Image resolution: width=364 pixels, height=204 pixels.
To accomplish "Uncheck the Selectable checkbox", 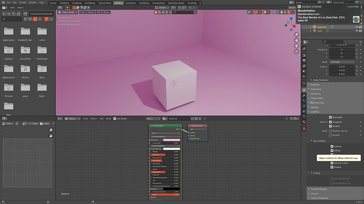I will pos(330,117).
